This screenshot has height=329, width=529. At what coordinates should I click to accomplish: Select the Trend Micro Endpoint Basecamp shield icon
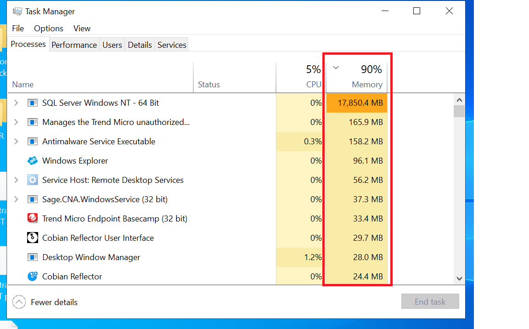click(x=32, y=218)
